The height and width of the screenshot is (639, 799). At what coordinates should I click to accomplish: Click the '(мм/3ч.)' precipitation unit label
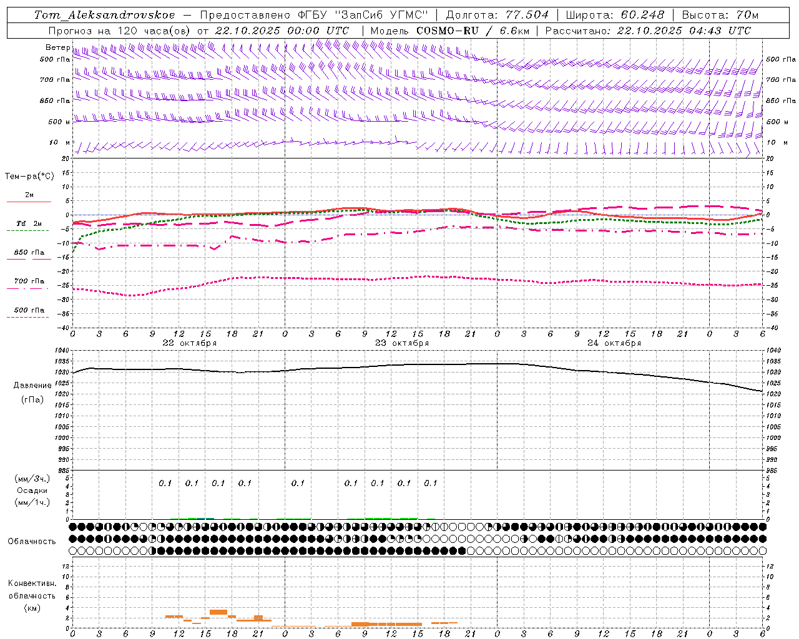pyautogui.click(x=32, y=479)
